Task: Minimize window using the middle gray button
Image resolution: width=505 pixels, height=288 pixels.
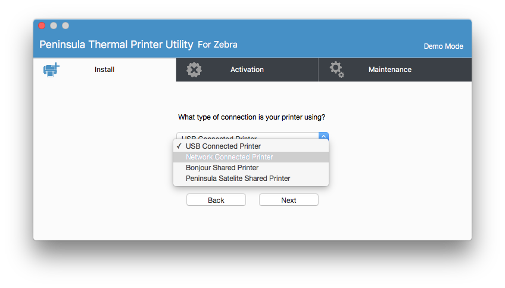Action: coord(54,26)
